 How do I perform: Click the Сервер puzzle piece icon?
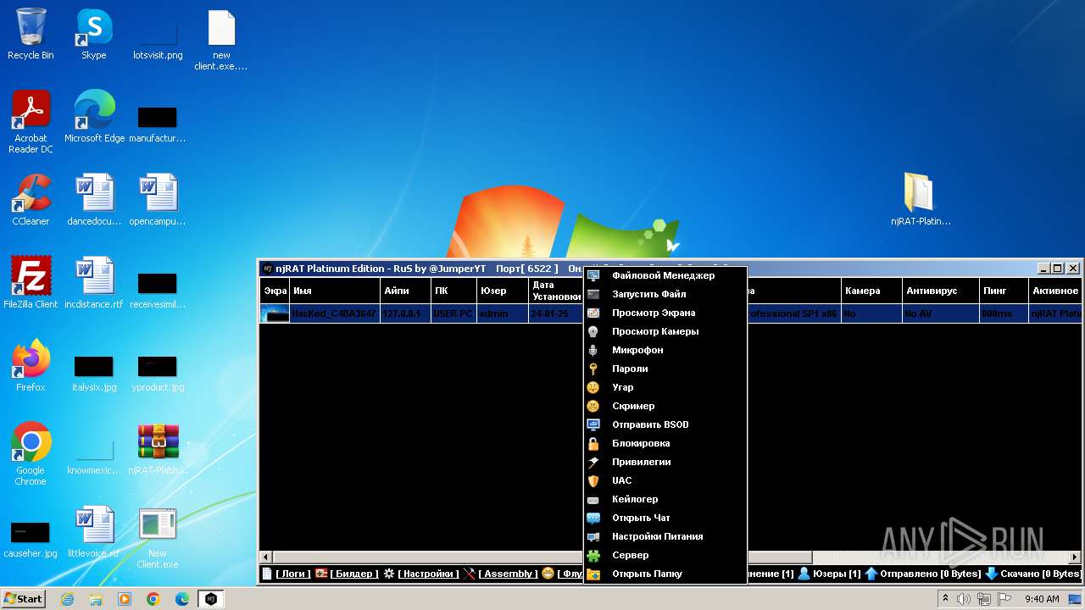click(593, 555)
